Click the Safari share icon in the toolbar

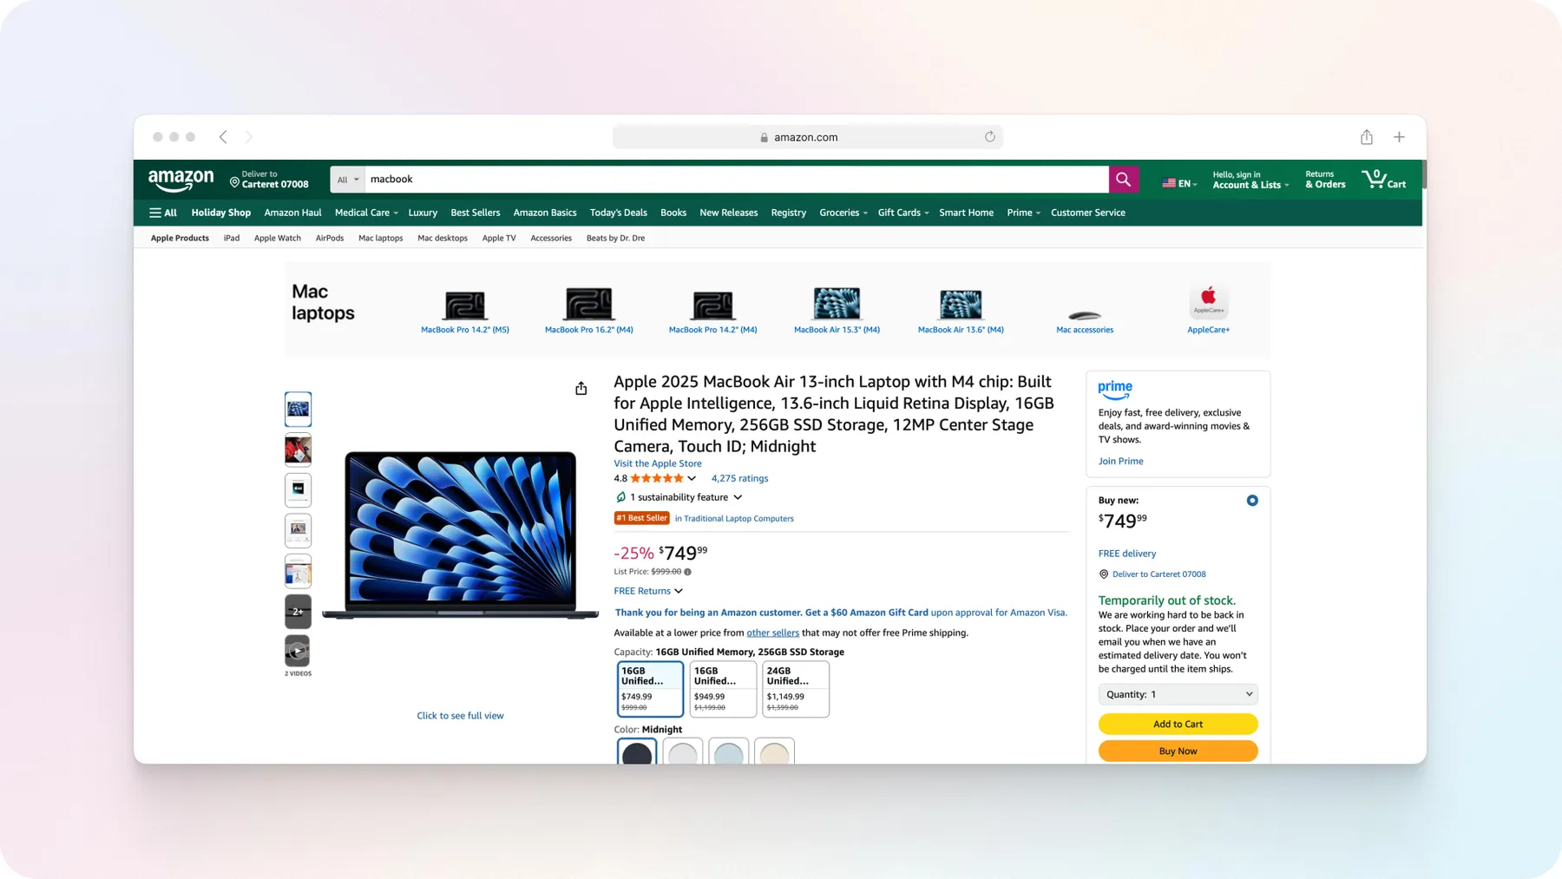pyautogui.click(x=1366, y=136)
